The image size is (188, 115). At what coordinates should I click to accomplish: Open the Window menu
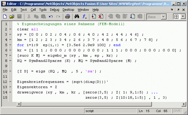tap(83, 10)
